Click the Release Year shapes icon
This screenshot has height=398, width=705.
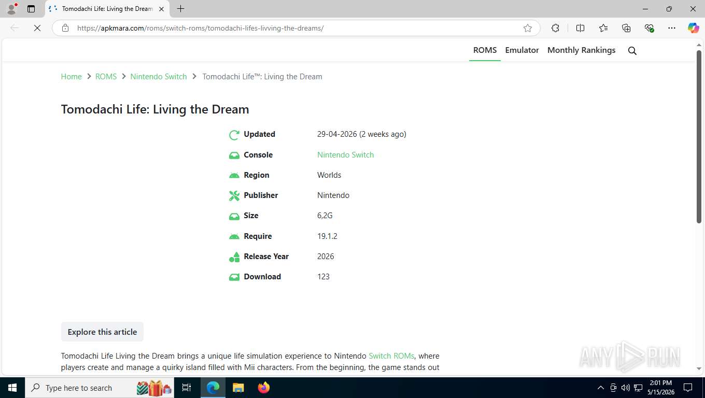pyautogui.click(x=234, y=257)
